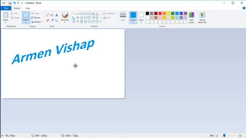Image resolution: width=246 pixels, height=138 pixels.
Task: Expand the Brushes dropdown arrow
Action: (65, 22)
